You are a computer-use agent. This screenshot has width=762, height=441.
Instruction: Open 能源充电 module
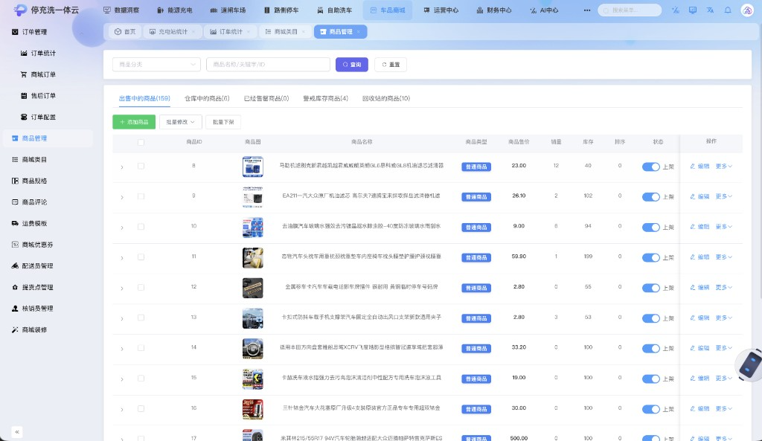174,10
